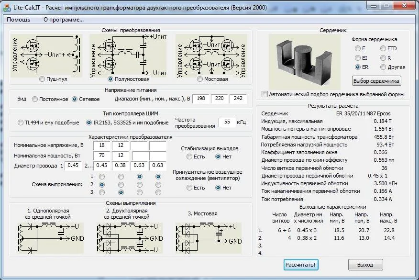The width and height of the screenshot is (419, 280).
Task: Click nominal voltage field with 12
Action: [x=120, y=146]
